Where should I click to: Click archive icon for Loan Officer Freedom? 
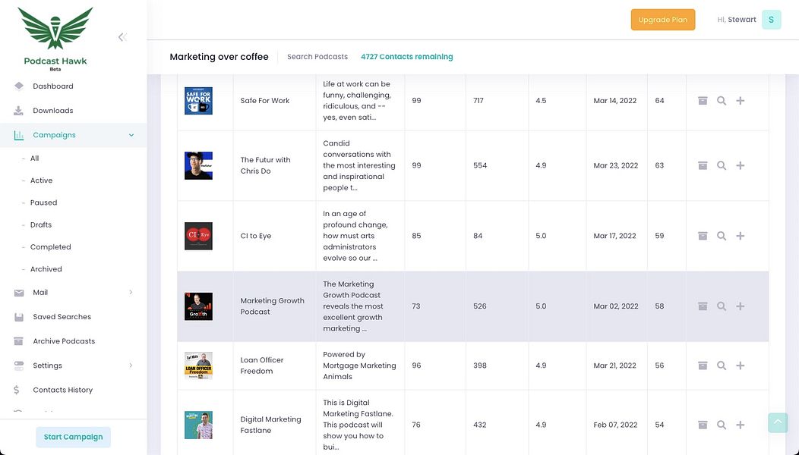point(703,366)
